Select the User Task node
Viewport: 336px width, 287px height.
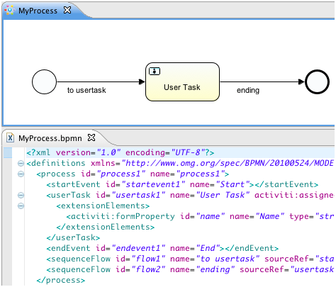tap(182, 82)
